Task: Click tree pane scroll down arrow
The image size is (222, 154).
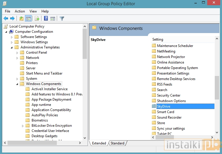Action: pos(85,138)
